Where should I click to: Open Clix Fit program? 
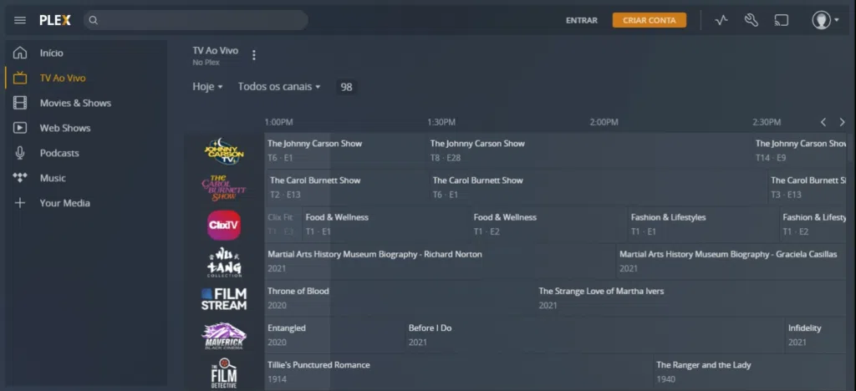283,226
